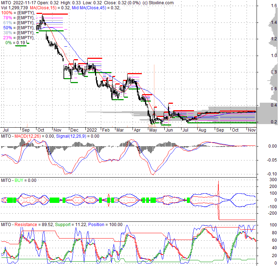The width and height of the screenshot is (278, 266).
Task: Click the 50% = {EMPTY} Fibonacci label
Action: click(19, 28)
